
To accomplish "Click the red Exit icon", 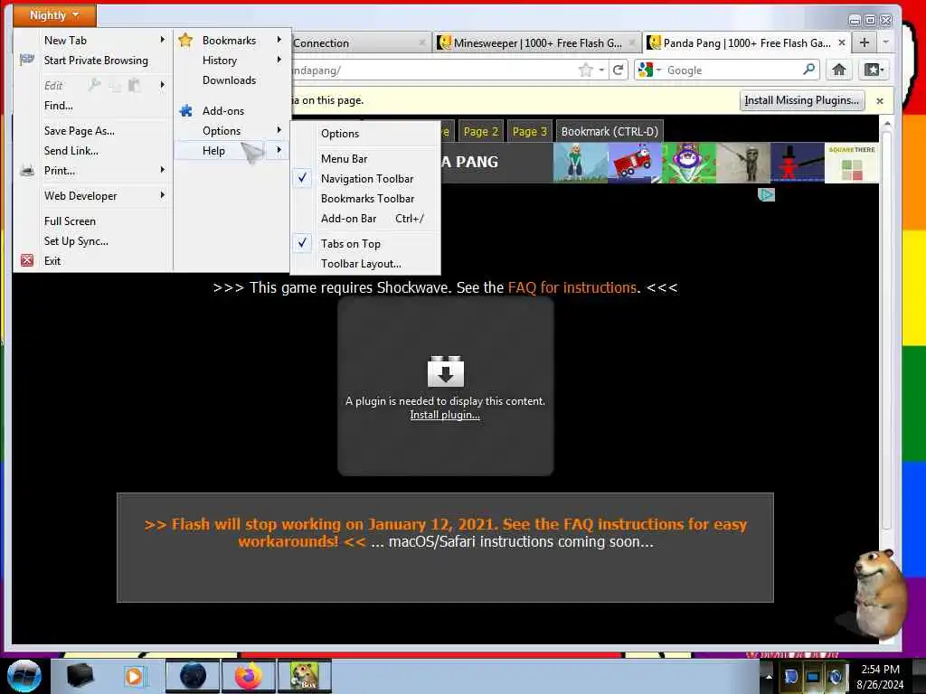I will [x=27, y=260].
